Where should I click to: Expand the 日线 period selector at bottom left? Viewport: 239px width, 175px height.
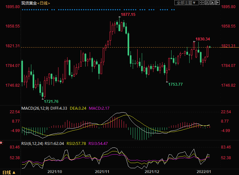coord(9,172)
